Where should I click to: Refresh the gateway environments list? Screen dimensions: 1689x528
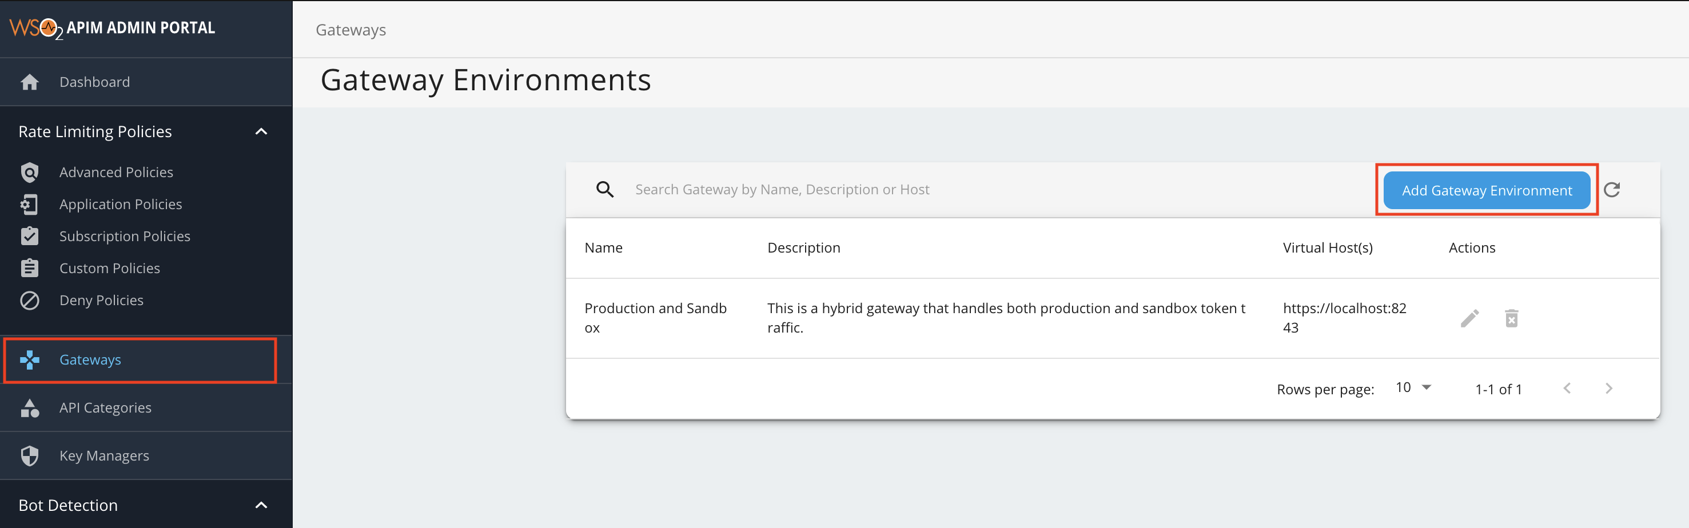(x=1612, y=190)
